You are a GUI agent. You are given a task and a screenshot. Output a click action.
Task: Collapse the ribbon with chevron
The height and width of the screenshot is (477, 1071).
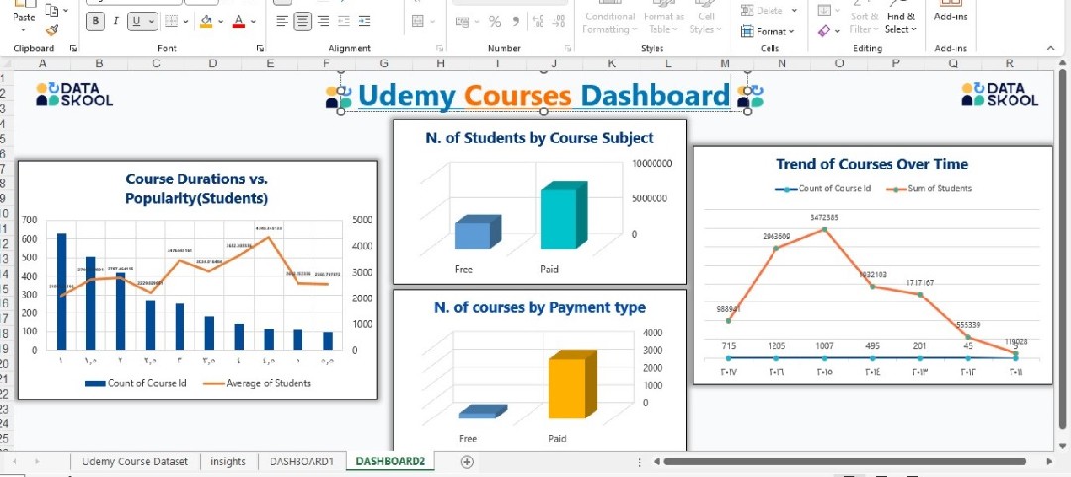[1050, 48]
